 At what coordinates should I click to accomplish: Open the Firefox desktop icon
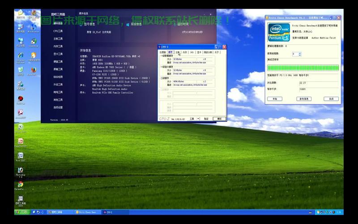tap(33, 70)
